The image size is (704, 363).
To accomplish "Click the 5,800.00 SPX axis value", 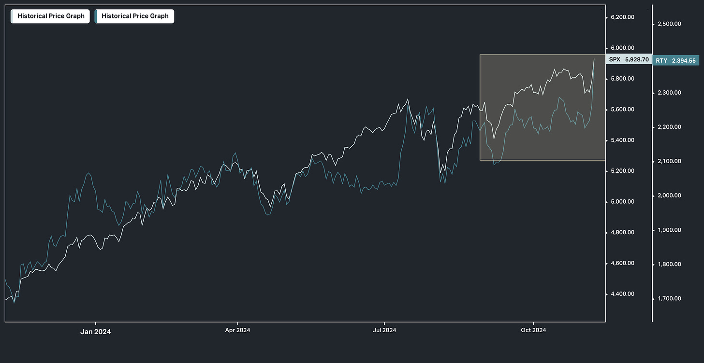I will 623,79.
